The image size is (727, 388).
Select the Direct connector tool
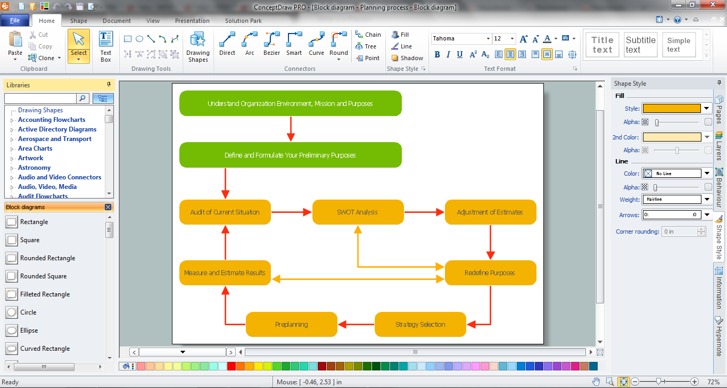[227, 45]
